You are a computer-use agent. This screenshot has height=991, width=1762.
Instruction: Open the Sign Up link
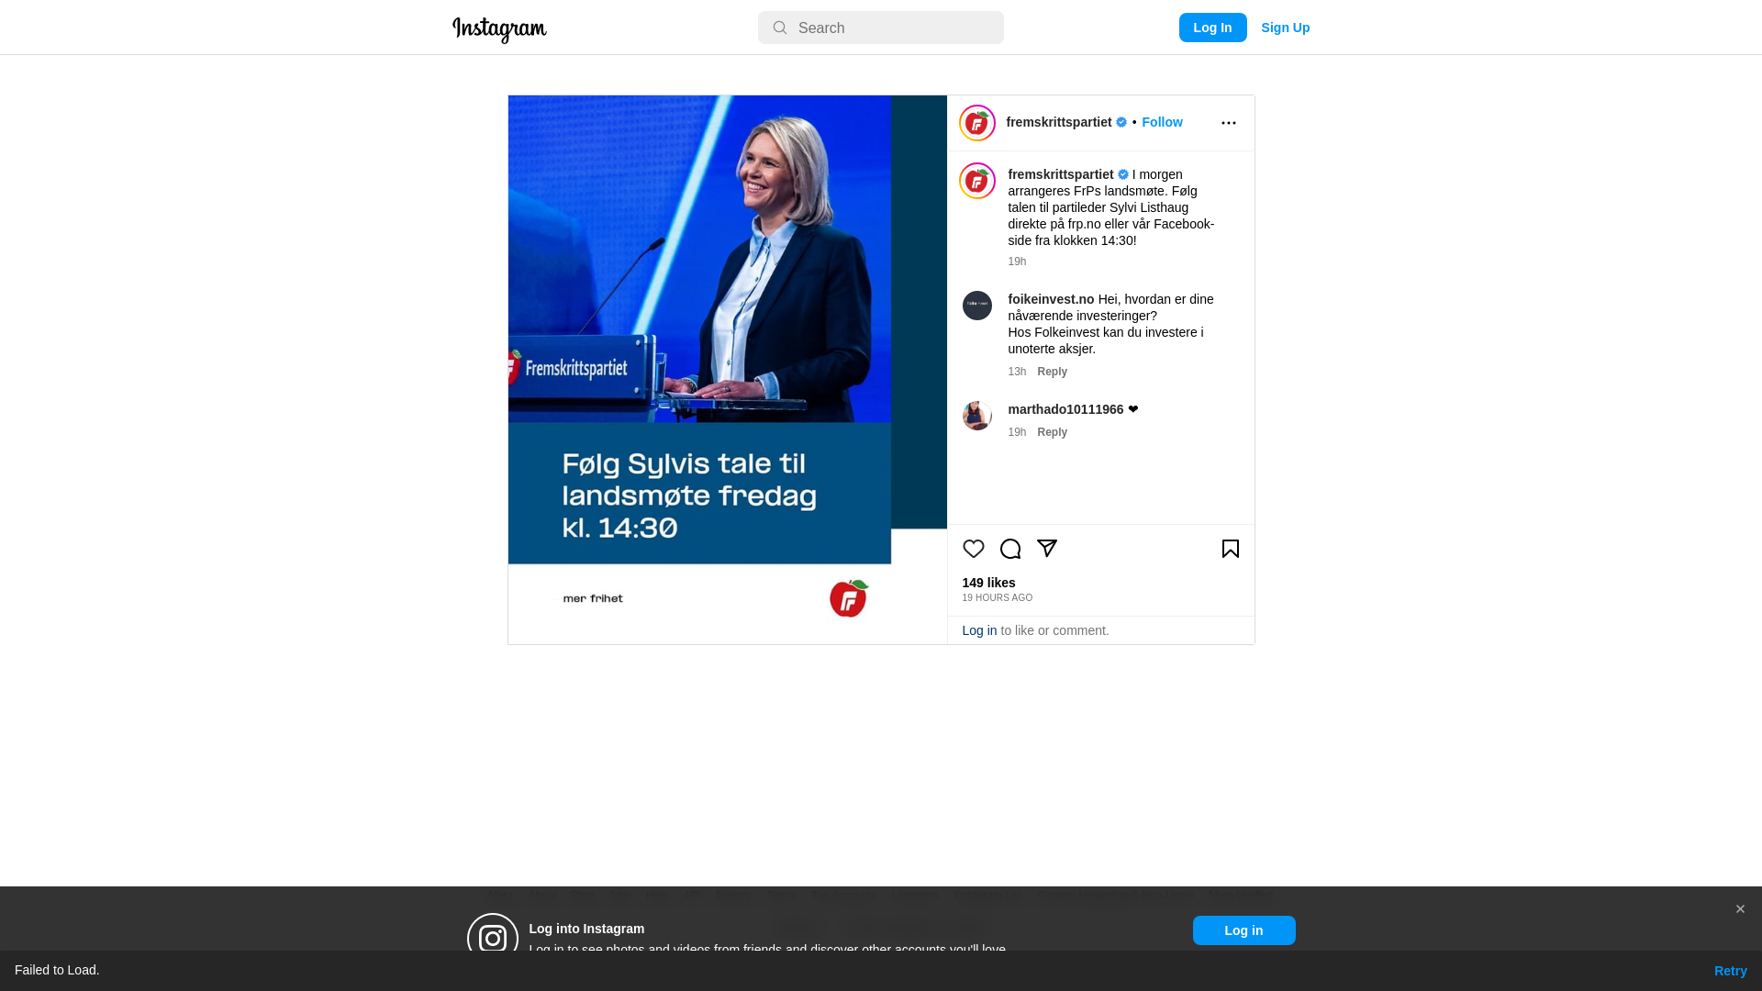pos(1285,28)
